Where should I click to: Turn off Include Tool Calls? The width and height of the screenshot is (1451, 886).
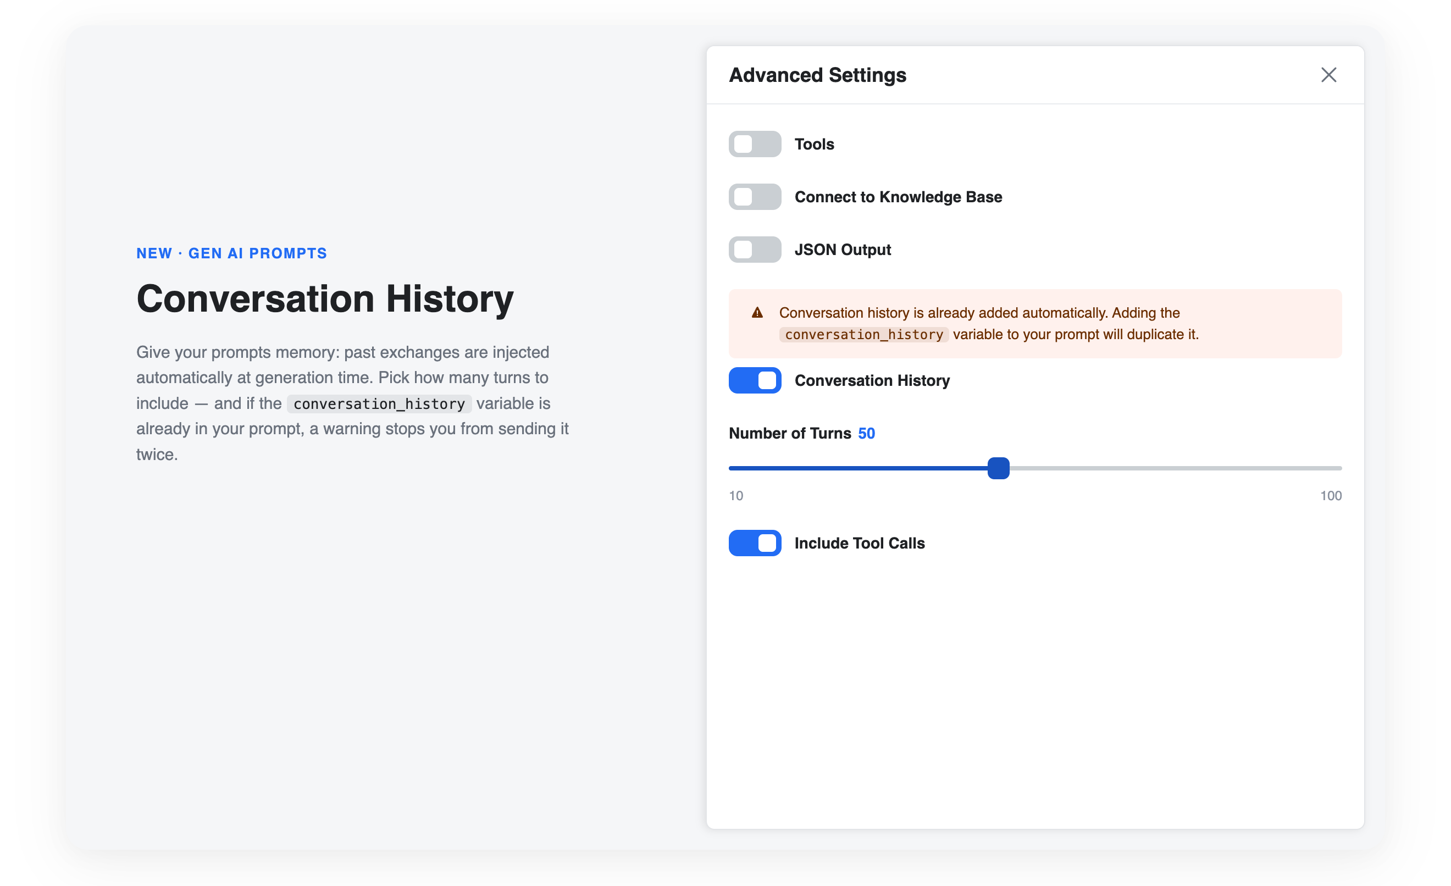point(754,543)
